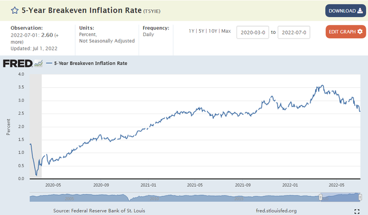The width and height of the screenshot is (368, 215).
Task: Click the right range slider handle
Action: [361, 197]
